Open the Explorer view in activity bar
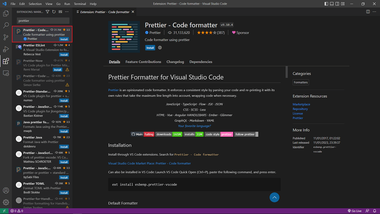380x214 pixels. pyautogui.click(x=6, y=13)
